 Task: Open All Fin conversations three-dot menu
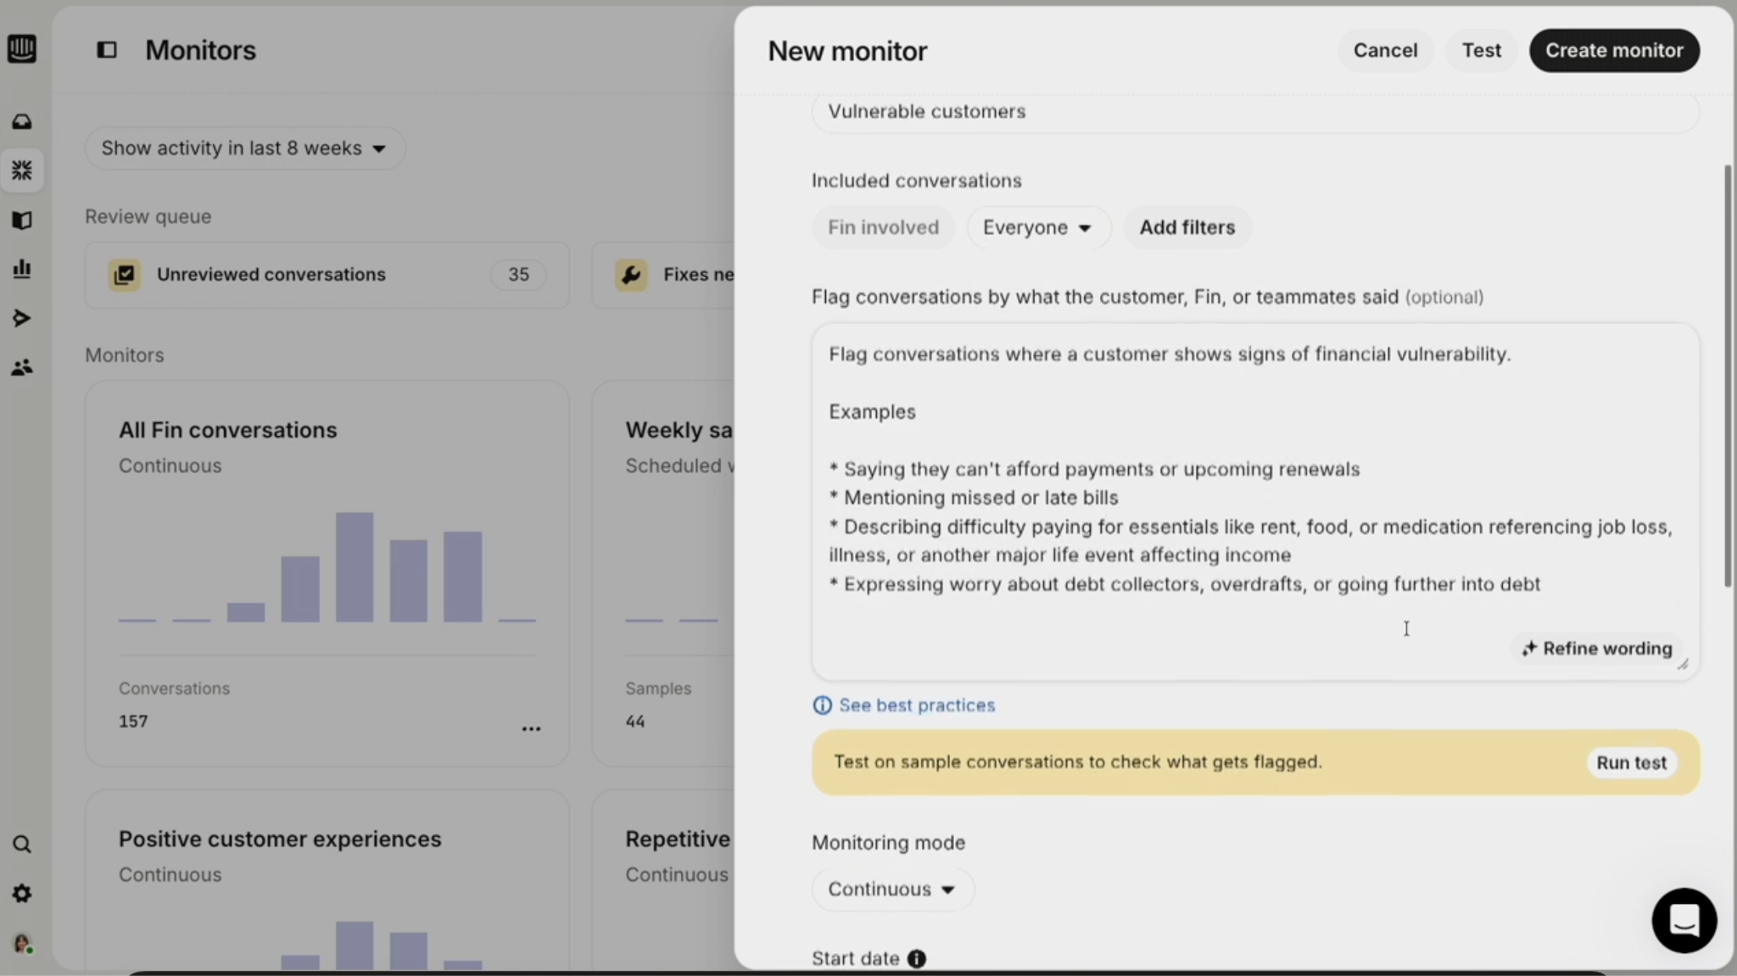[531, 728]
